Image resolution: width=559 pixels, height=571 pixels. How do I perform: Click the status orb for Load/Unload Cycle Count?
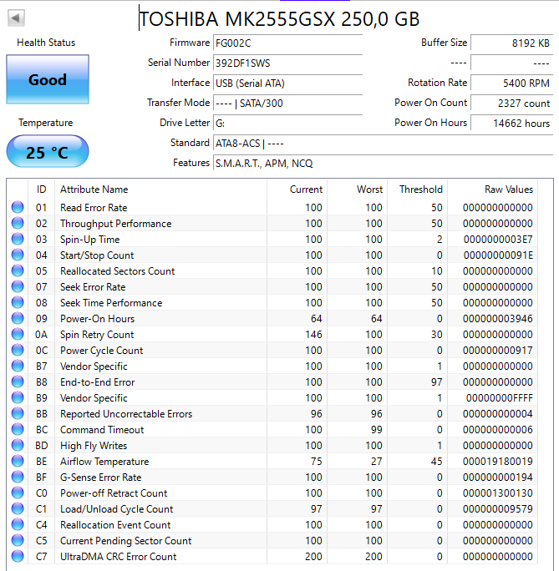click(18, 509)
